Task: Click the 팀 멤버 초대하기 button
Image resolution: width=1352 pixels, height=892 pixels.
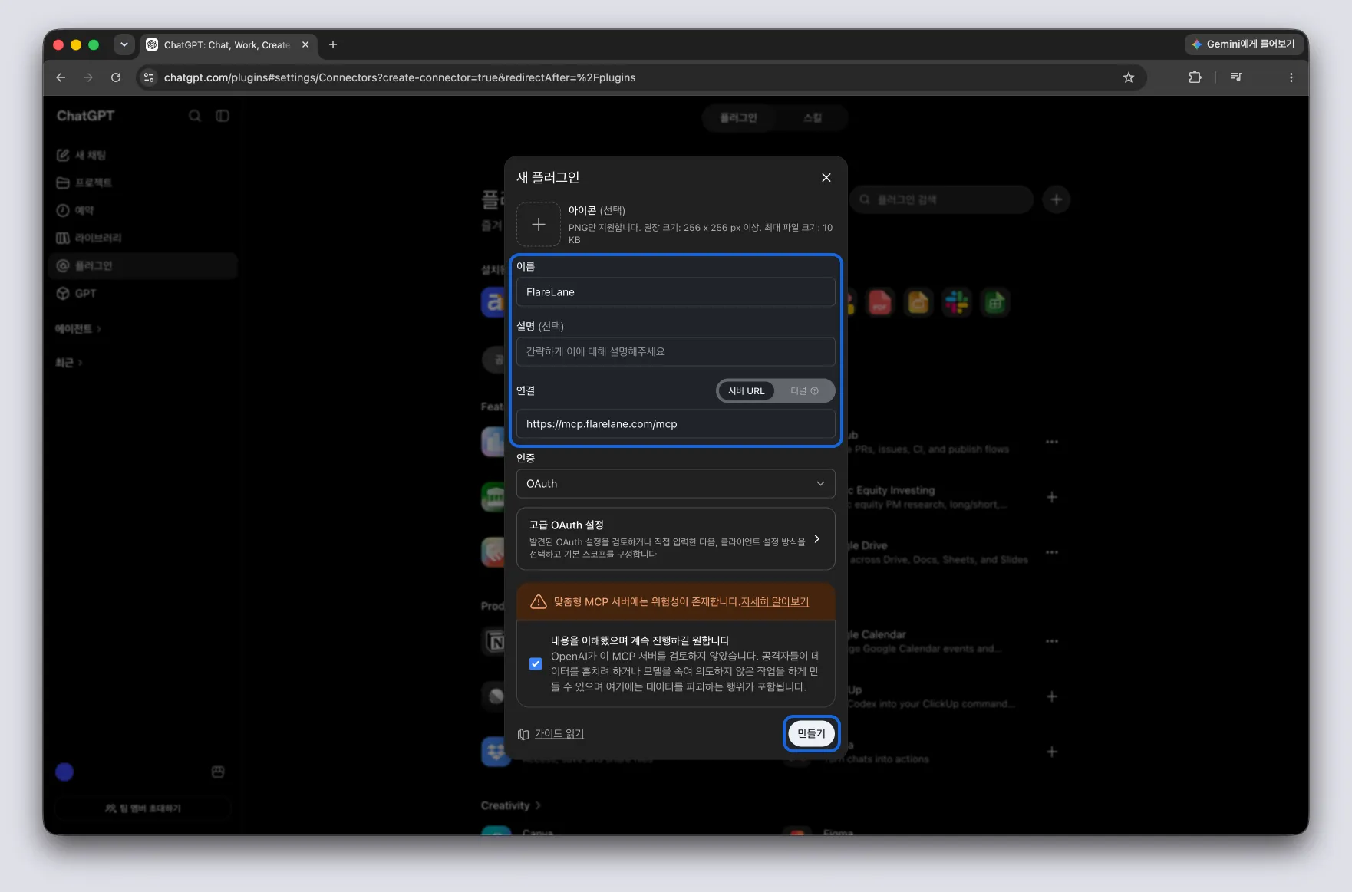Action: tap(143, 808)
